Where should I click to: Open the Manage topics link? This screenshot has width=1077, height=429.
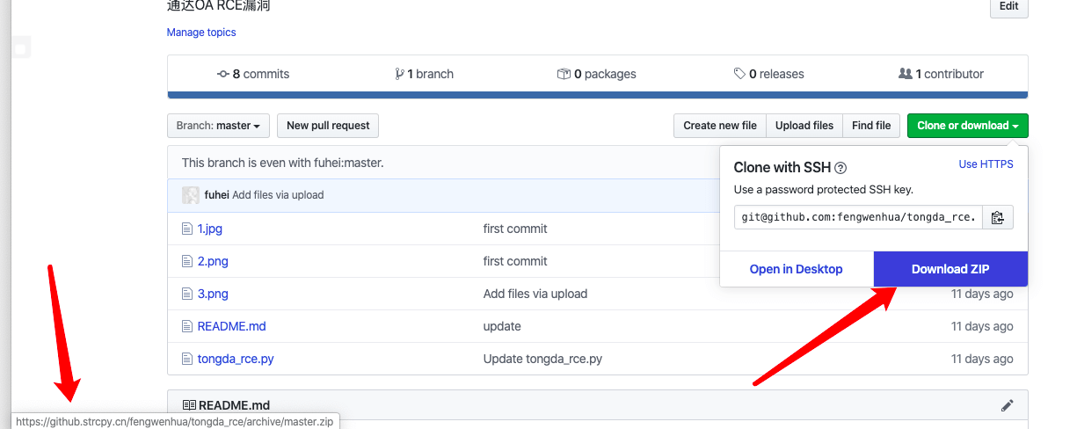(x=201, y=33)
